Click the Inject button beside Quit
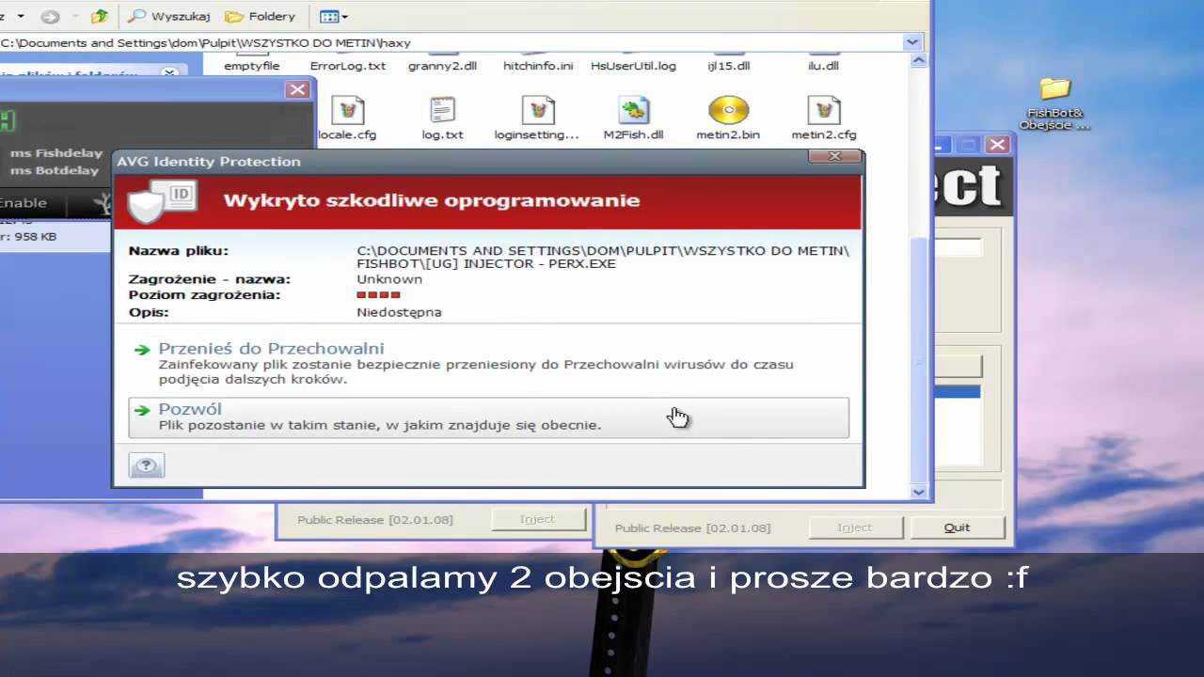Viewport: 1204px width, 677px height. pos(855,527)
